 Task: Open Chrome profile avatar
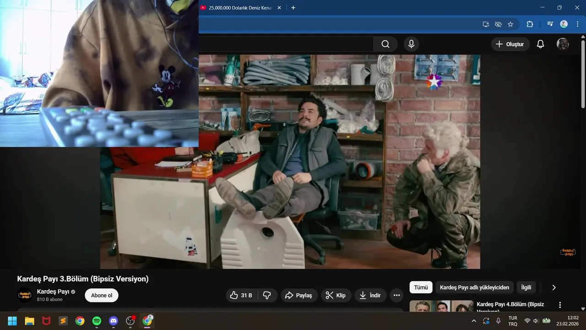click(564, 24)
